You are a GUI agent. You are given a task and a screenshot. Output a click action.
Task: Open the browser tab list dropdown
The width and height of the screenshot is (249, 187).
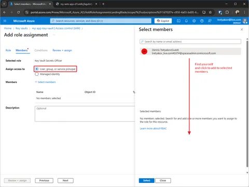pyautogui.click(x=4, y=4)
